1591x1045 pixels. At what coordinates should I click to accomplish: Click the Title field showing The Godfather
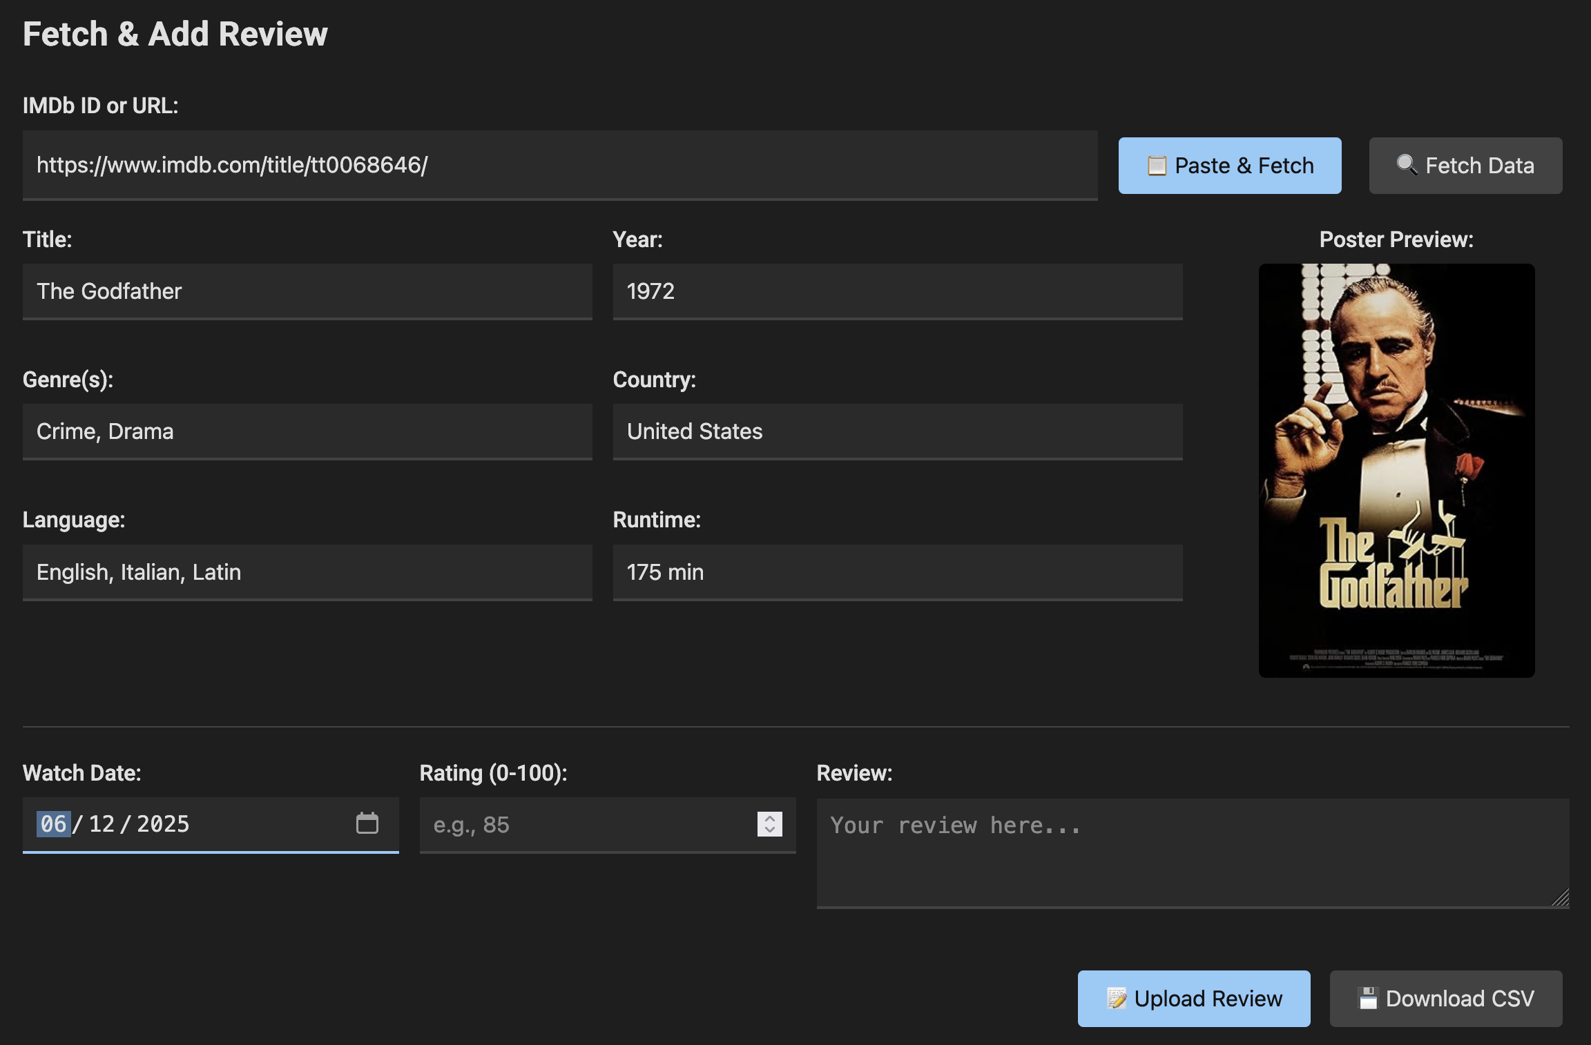pos(307,292)
